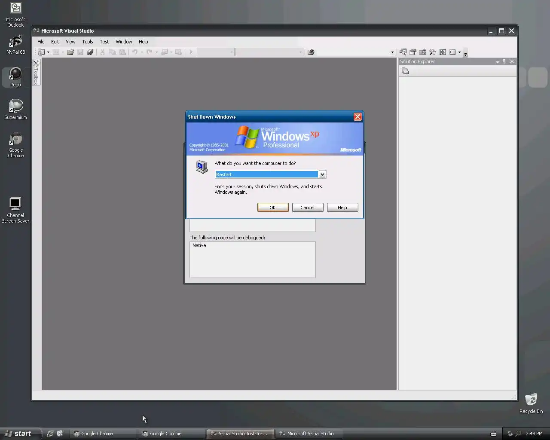This screenshot has height=440, width=550.
Task: Expand the Restart action dropdown
Action: (x=322, y=174)
